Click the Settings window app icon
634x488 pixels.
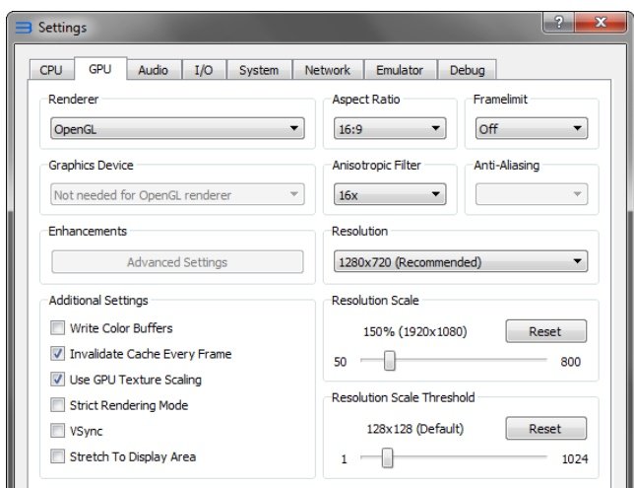[23, 28]
